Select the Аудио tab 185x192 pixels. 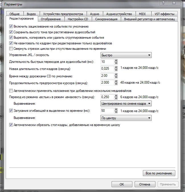94,14
